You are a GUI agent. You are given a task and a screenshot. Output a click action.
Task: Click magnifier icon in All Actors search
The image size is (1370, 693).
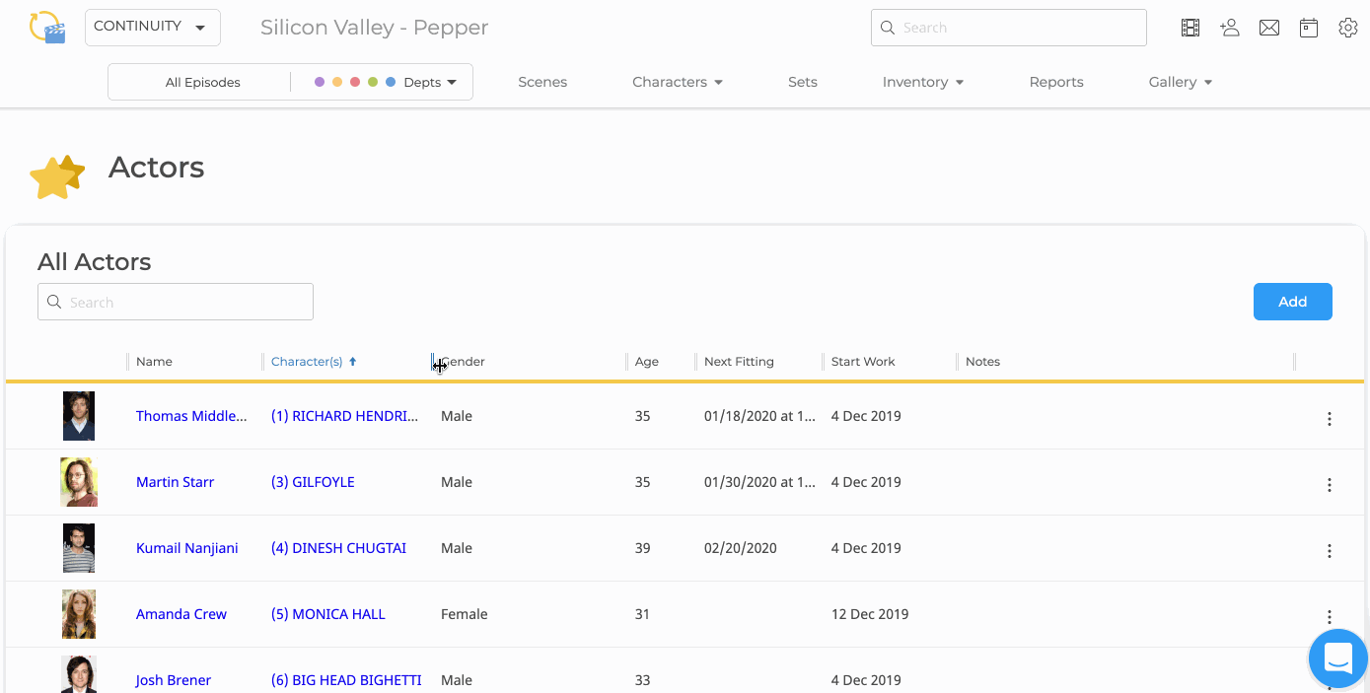click(54, 303)
